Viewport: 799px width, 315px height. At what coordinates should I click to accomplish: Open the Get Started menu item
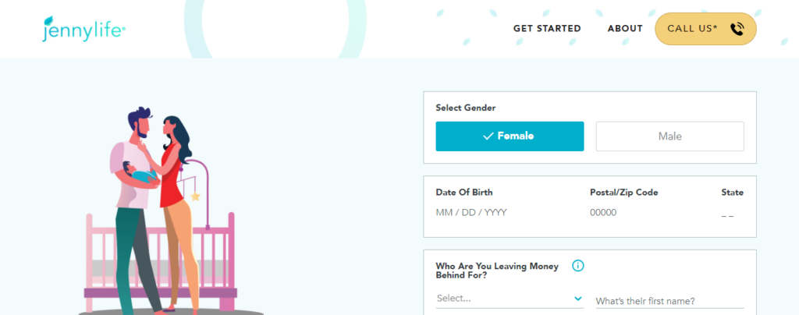[547, 29]
